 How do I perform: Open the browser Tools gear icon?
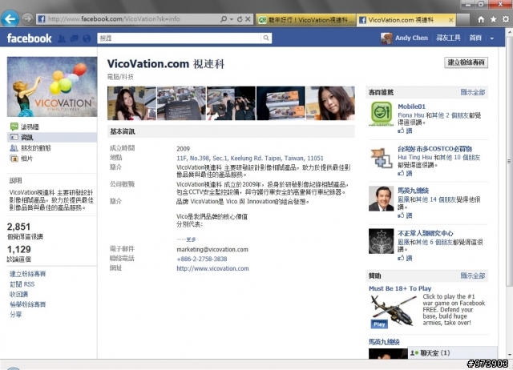506,19
